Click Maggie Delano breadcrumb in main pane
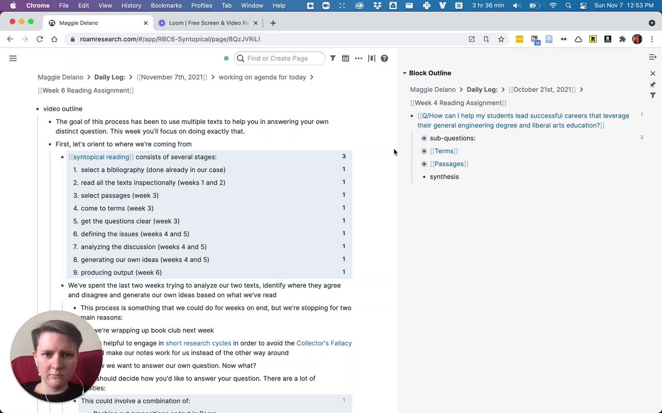This screenshot has height=413, width=662. pyautogui.click(x=61, y=77)
